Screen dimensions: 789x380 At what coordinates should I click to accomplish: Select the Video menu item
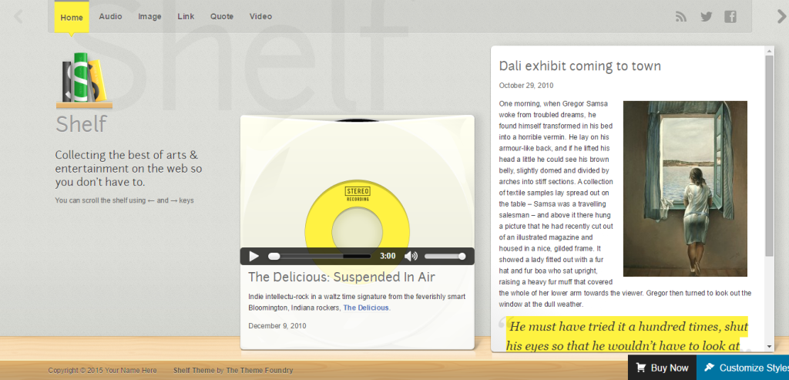[260, 17]
